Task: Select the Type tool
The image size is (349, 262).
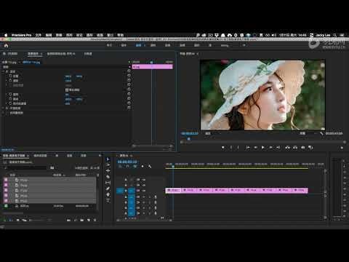Action: [108, 200]
